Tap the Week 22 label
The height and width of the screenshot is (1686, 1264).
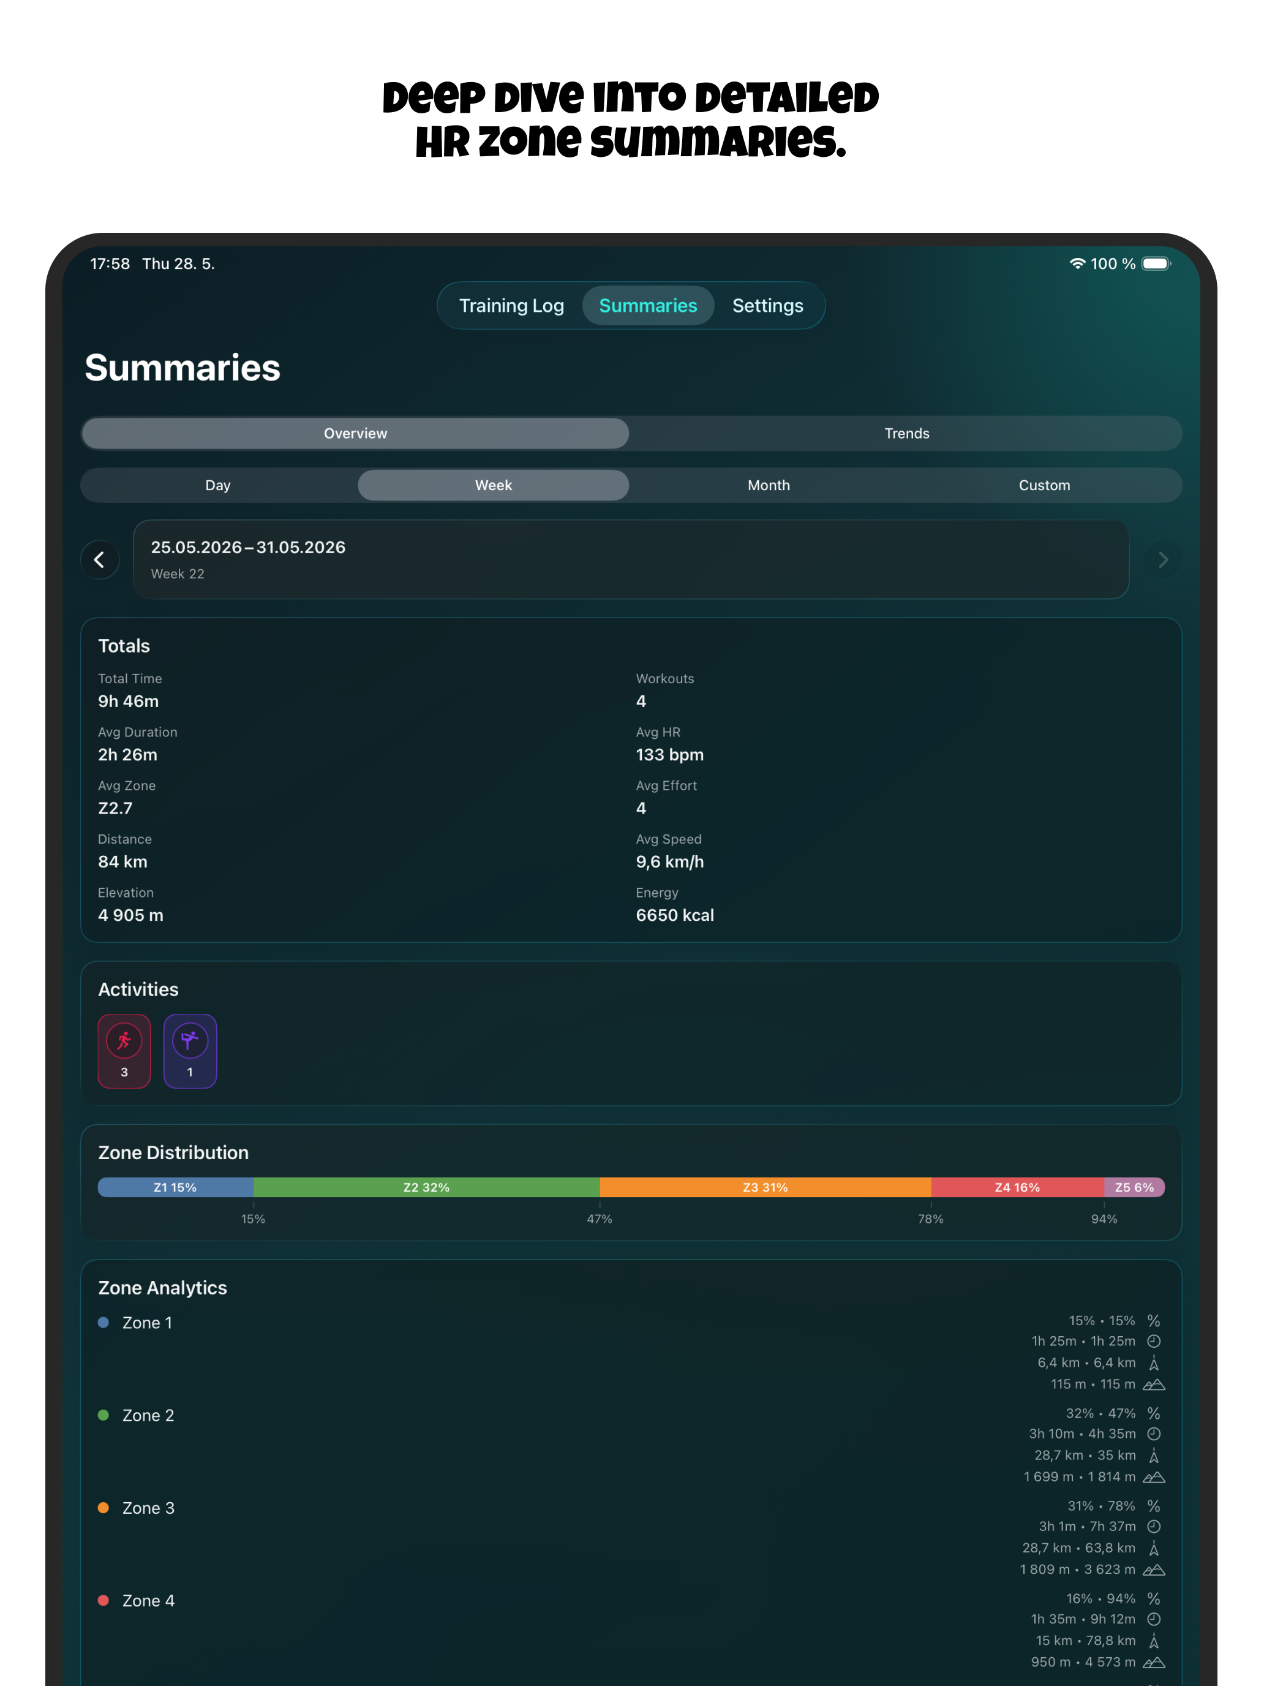[x=178, y=574]
